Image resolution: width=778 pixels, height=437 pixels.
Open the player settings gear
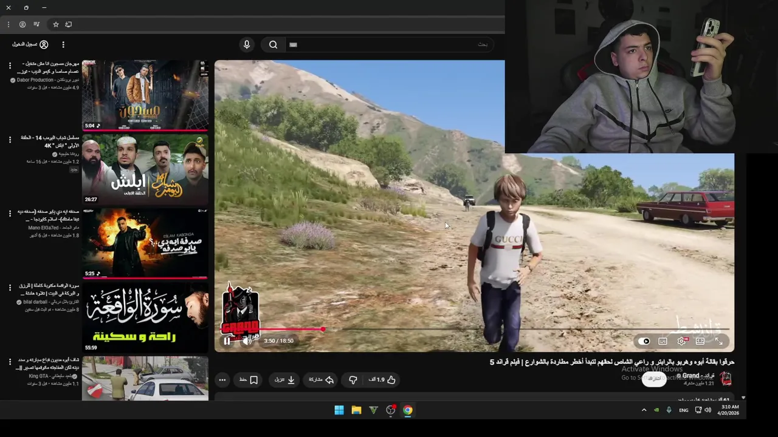point(681,341)
